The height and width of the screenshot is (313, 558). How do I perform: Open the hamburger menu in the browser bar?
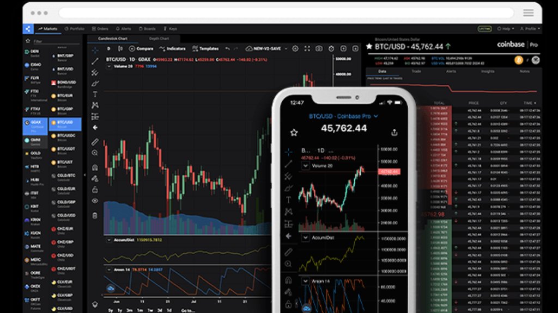[529, 13]
